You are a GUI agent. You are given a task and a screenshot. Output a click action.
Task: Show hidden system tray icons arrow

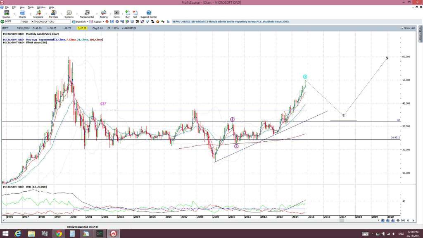[x=372, y=234]
